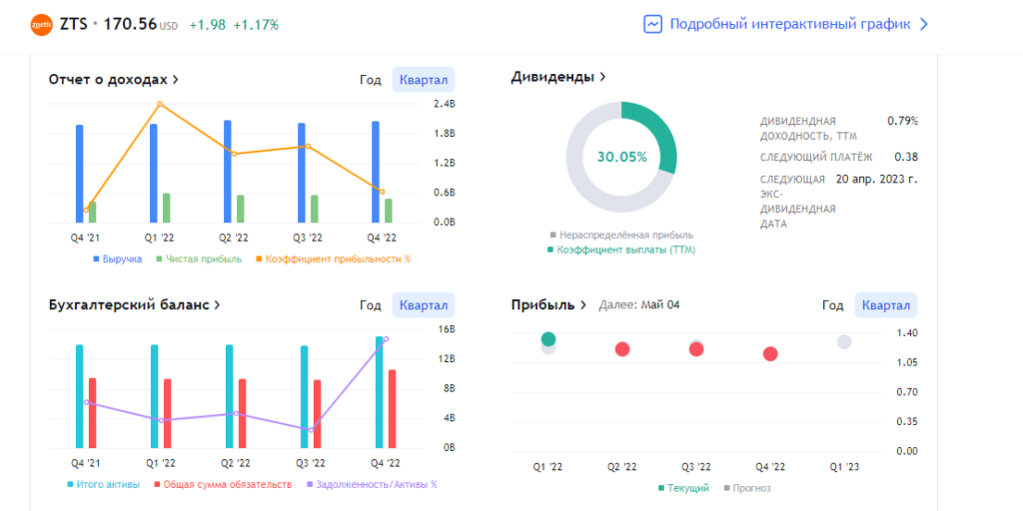Screen dimensions: 1023x511
Task: Toggle Задолженность/Активы % legend item
Action: pos(372,485)
